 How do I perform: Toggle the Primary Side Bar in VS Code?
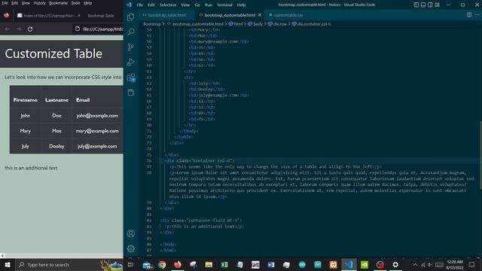[416, 5]
